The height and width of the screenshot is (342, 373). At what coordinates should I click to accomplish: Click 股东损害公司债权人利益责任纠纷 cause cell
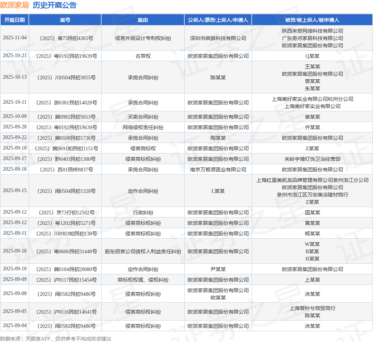(x=143, y=251)
